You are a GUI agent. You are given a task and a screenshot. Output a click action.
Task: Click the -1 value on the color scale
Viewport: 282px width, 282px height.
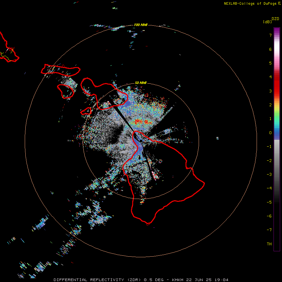[x=269, y=147]
